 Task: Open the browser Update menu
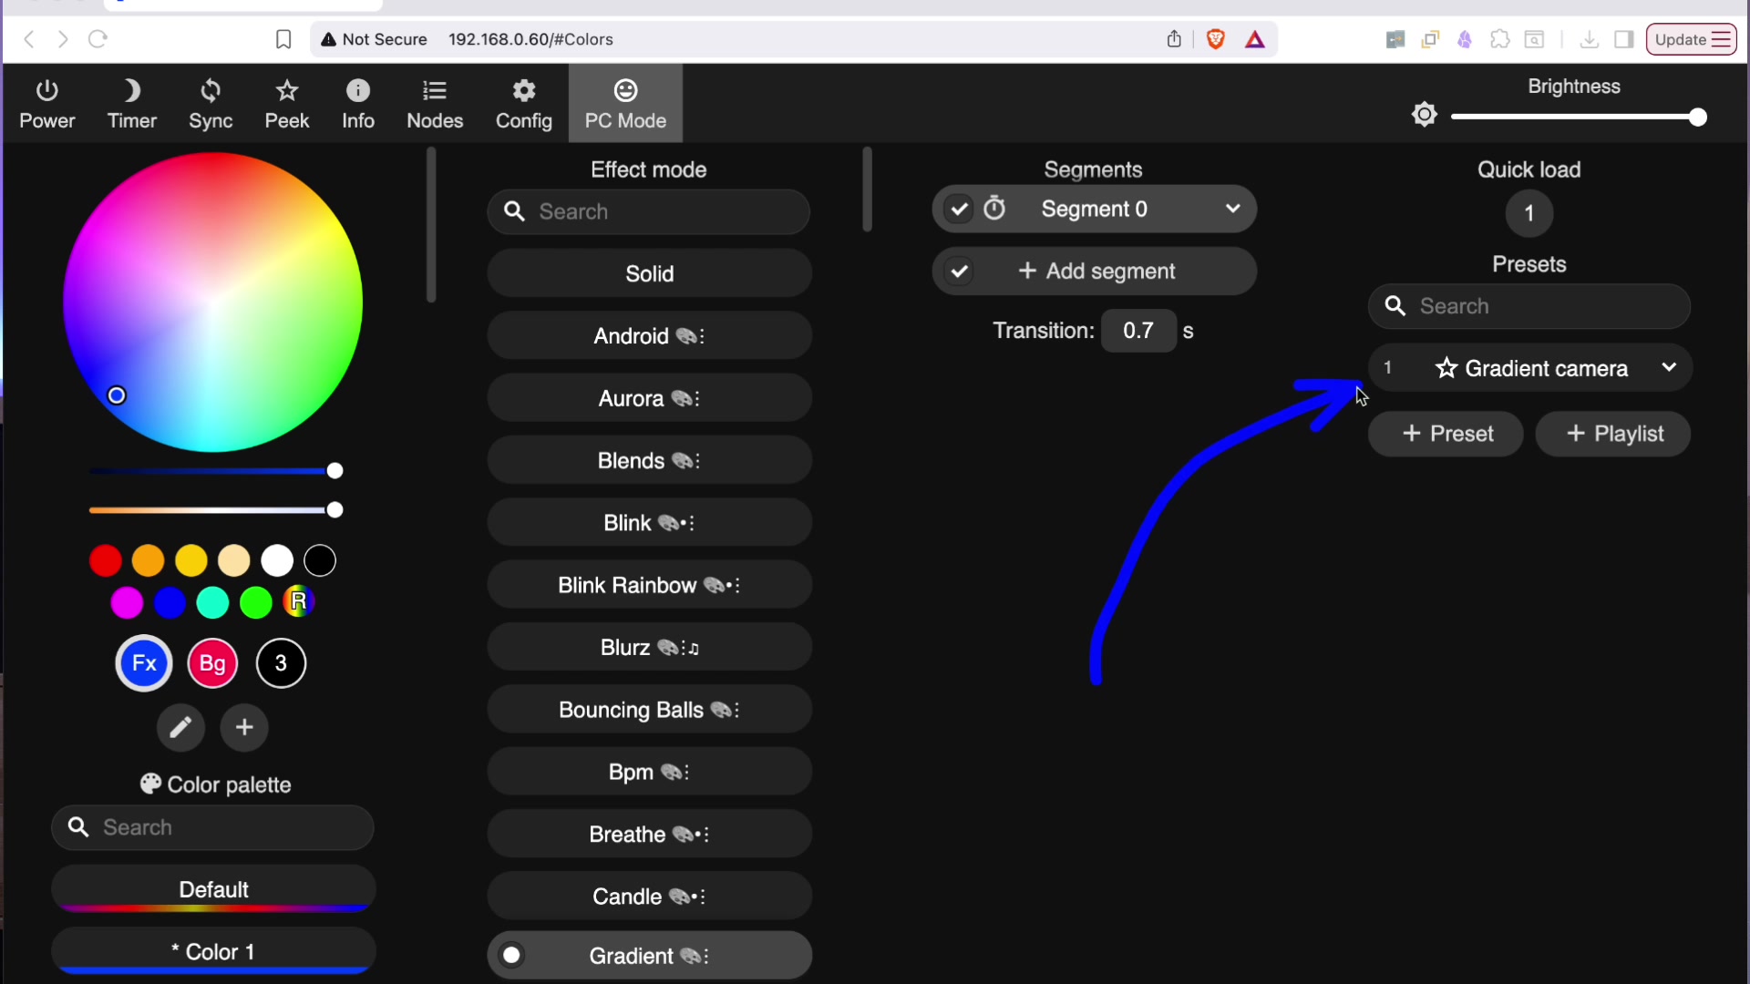tap(1691, 39)
